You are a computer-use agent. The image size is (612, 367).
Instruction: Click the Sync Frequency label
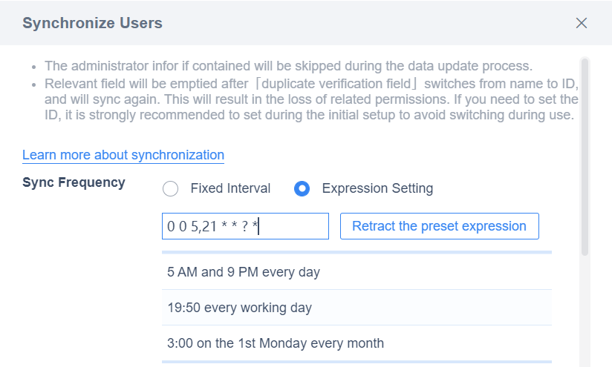(74, 182)
